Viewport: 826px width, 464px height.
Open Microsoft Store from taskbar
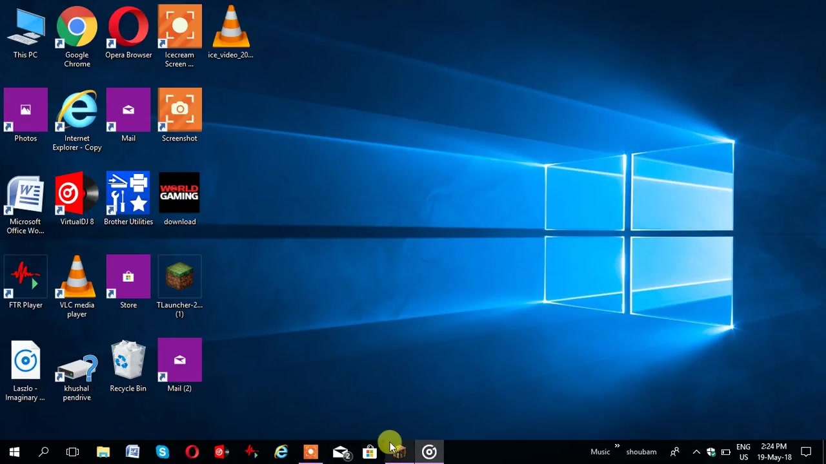click(370, 452)
